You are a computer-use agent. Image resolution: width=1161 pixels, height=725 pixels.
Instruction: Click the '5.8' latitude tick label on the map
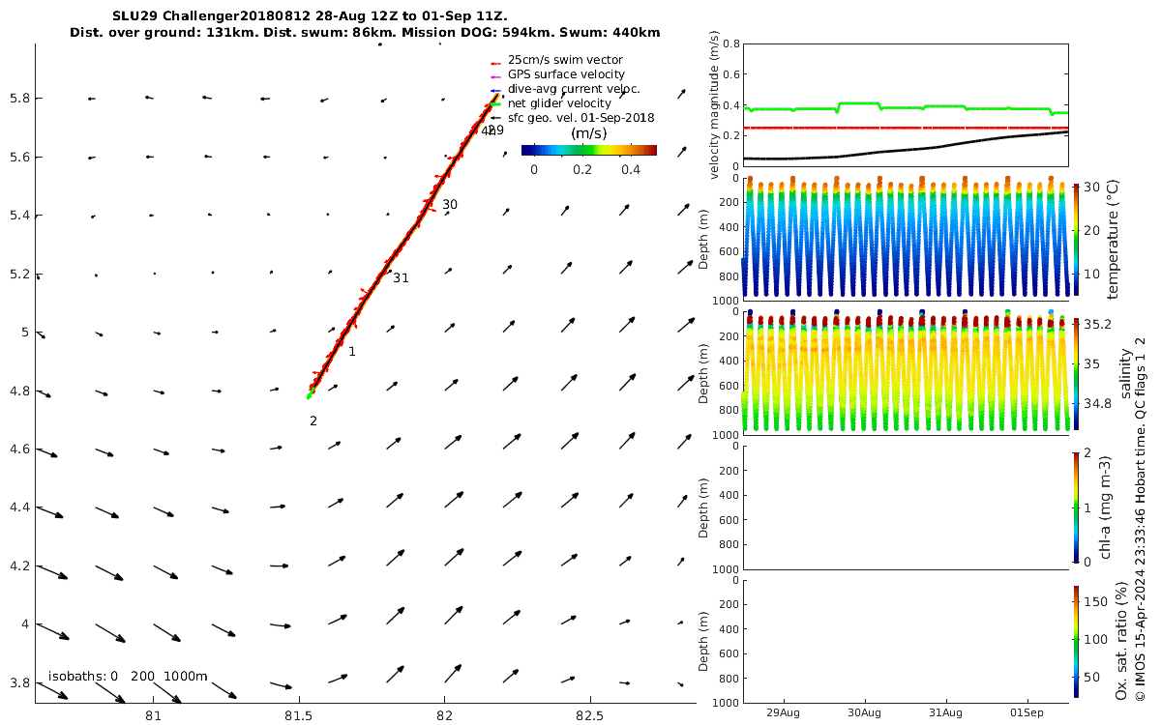coord(19,99)
